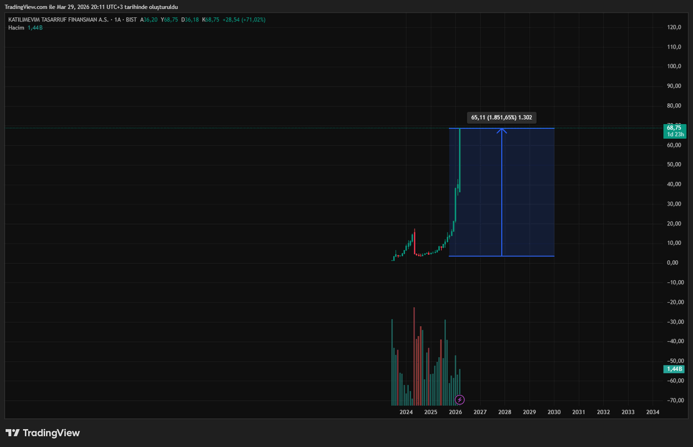Click the 10,00 price axis label
The image size is (693, 447).
click(x=675, y=243)
